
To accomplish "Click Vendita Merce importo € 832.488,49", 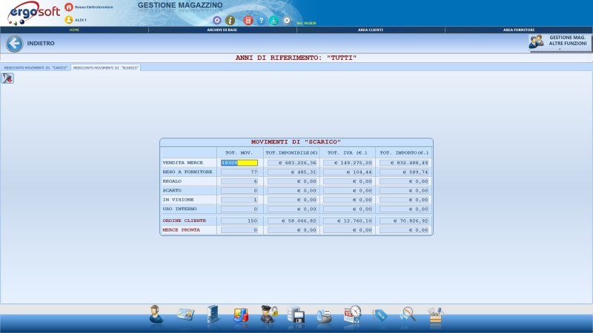I will [x=404, y=163].
